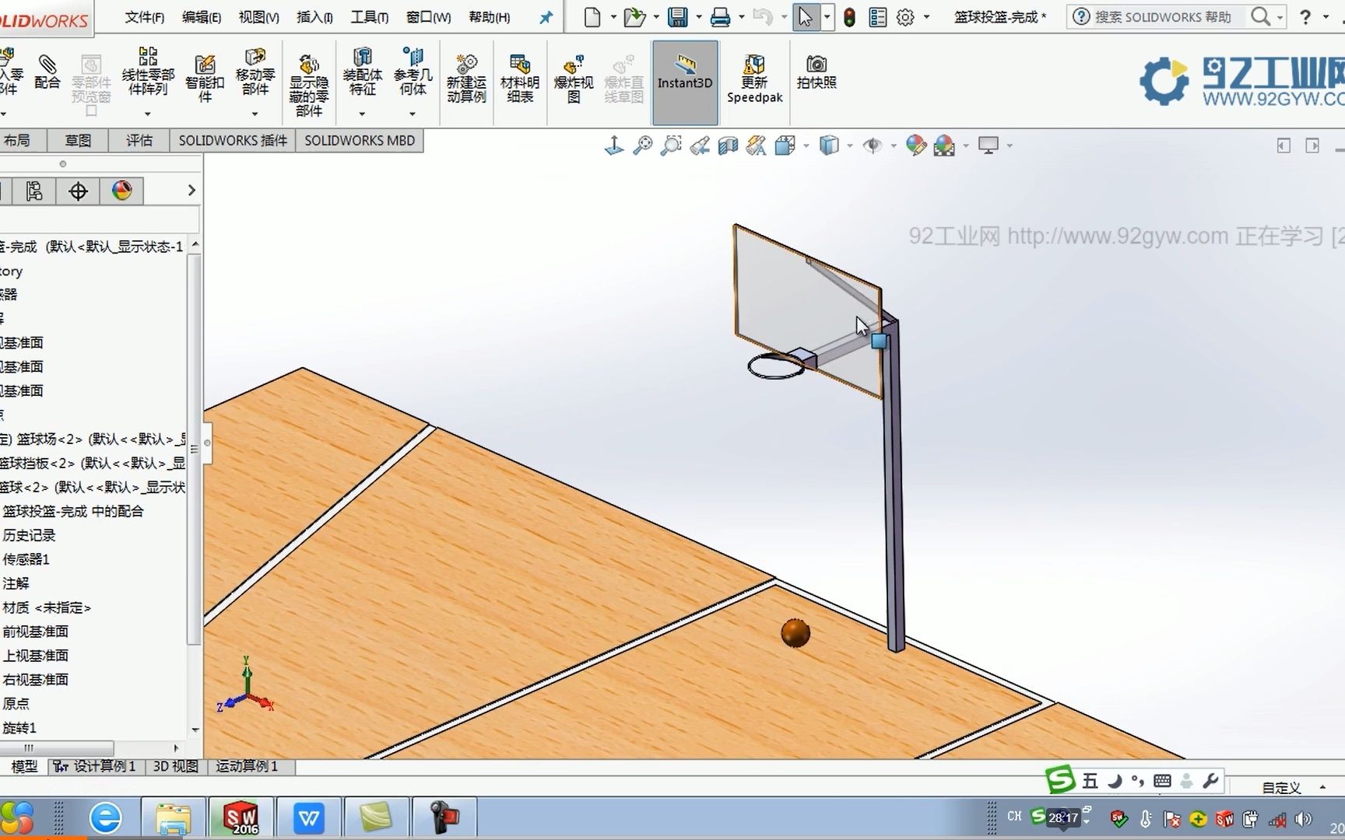This screenshot has width=1345, height=840.
Task: Open the display style dropdown
Action: click(849, 145)
